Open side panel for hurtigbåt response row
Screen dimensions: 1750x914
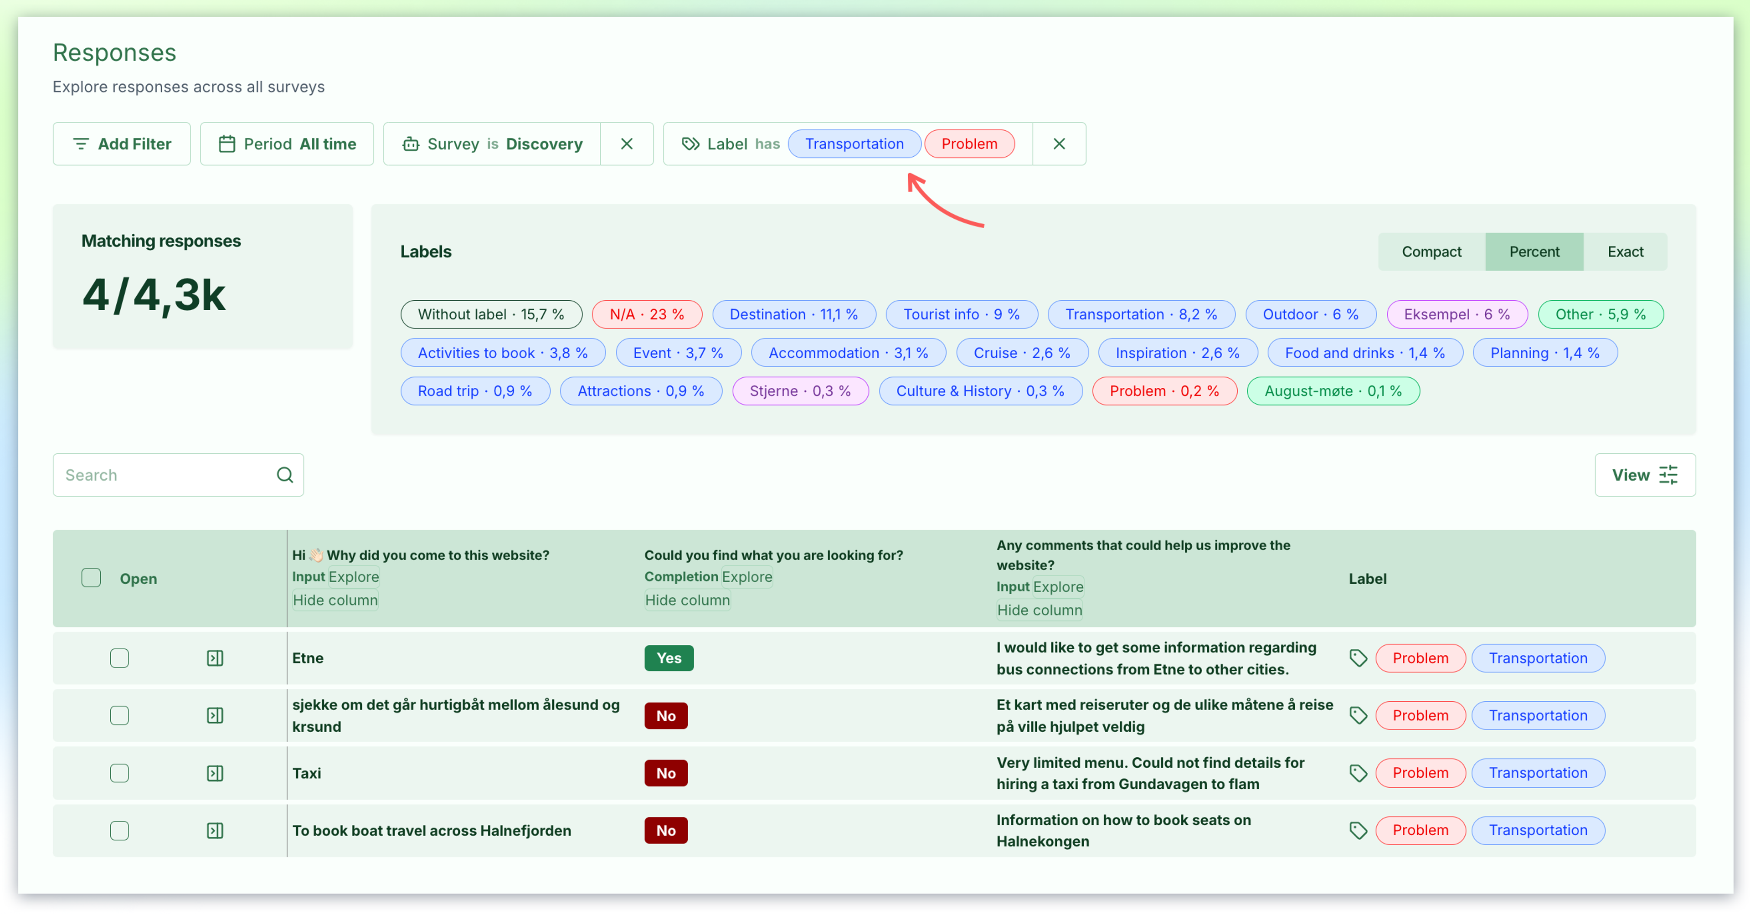click(215, 716)
